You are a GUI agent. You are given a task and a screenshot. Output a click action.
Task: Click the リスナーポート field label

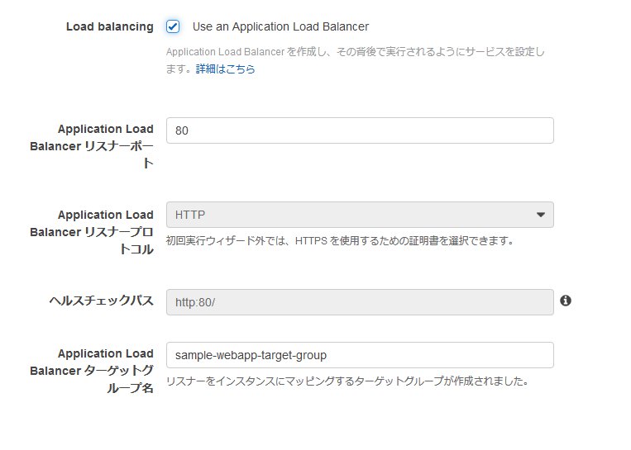point(105,146)
